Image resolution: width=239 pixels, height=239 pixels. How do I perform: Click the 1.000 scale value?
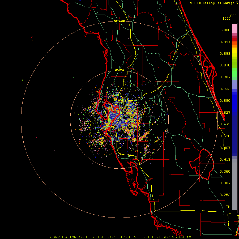[225, 30]
